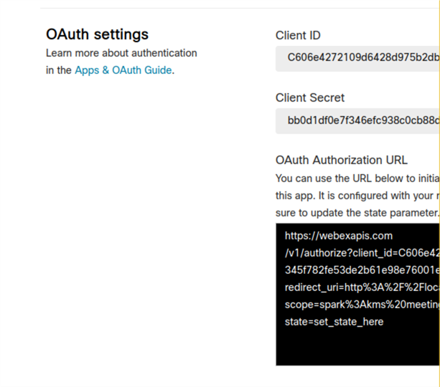Click the horizontal divider line above OAuth settings
440x387 pixels.
click(x=240, y=8)
